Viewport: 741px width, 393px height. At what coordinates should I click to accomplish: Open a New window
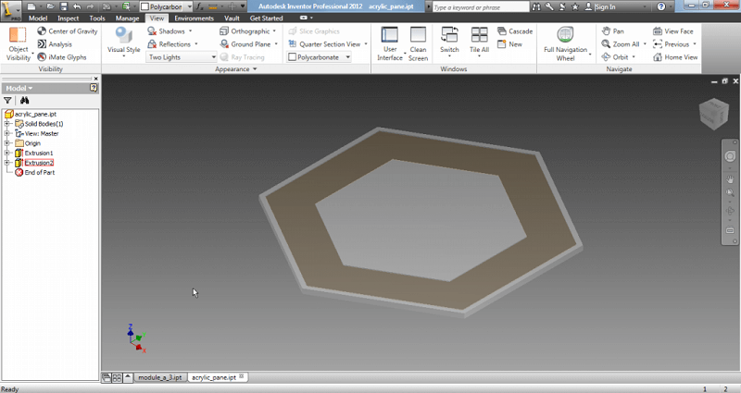[x=510, y=43]
